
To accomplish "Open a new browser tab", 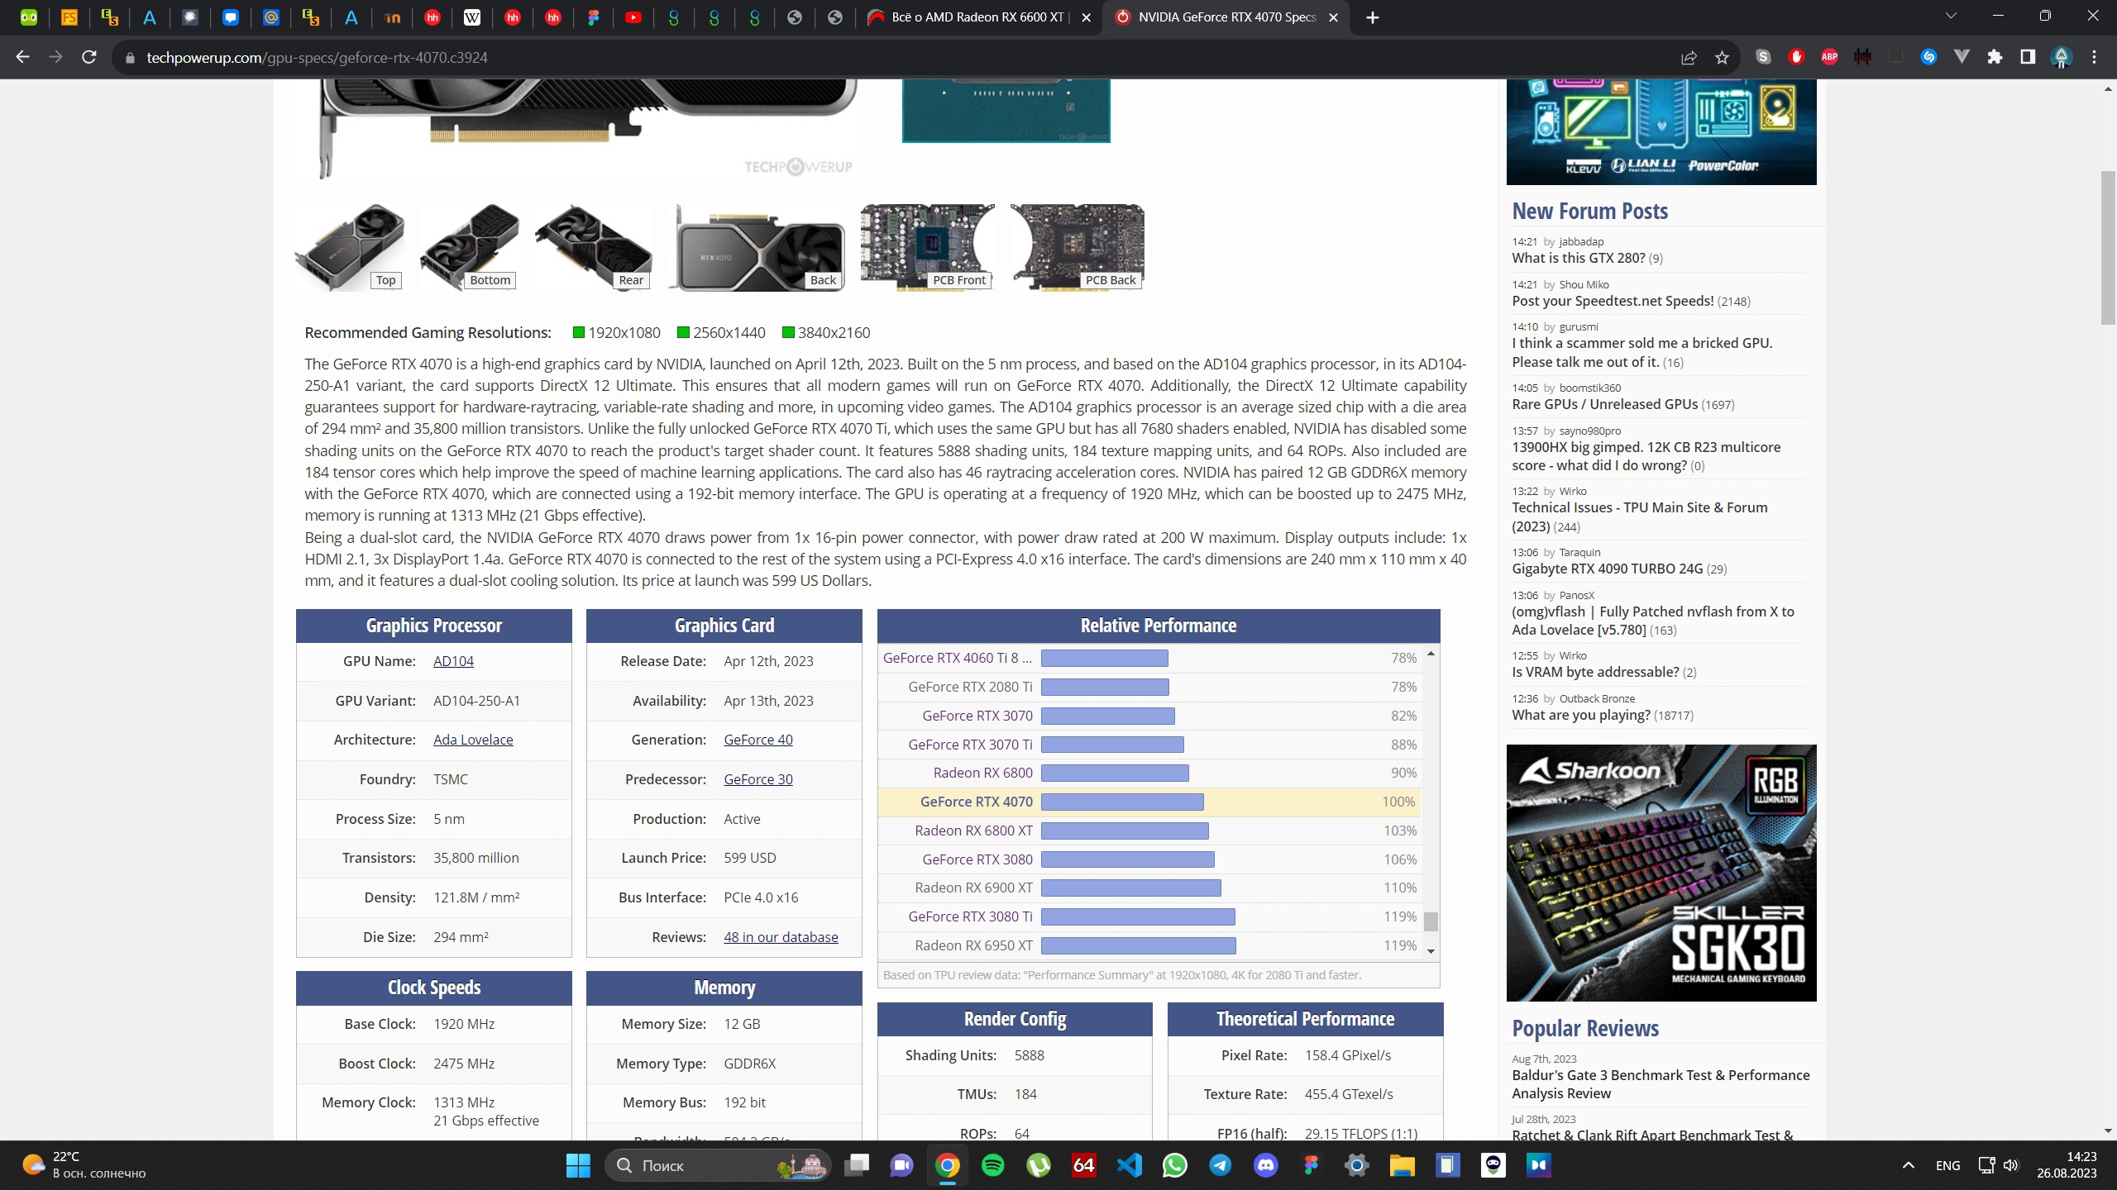I will (1373, 17).
